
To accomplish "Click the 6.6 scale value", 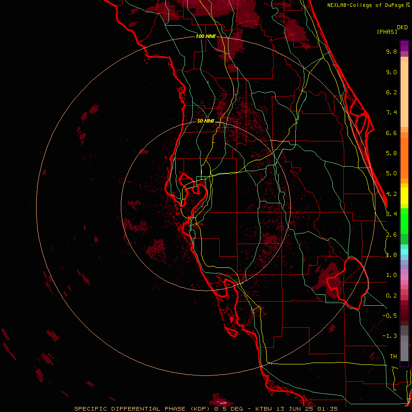I will pyautogui.click(x=391, y=133).
